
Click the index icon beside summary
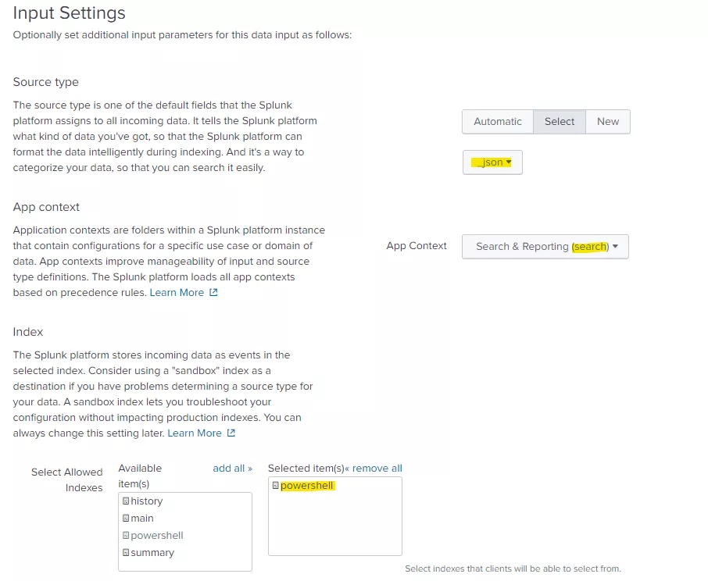point(126,553)
